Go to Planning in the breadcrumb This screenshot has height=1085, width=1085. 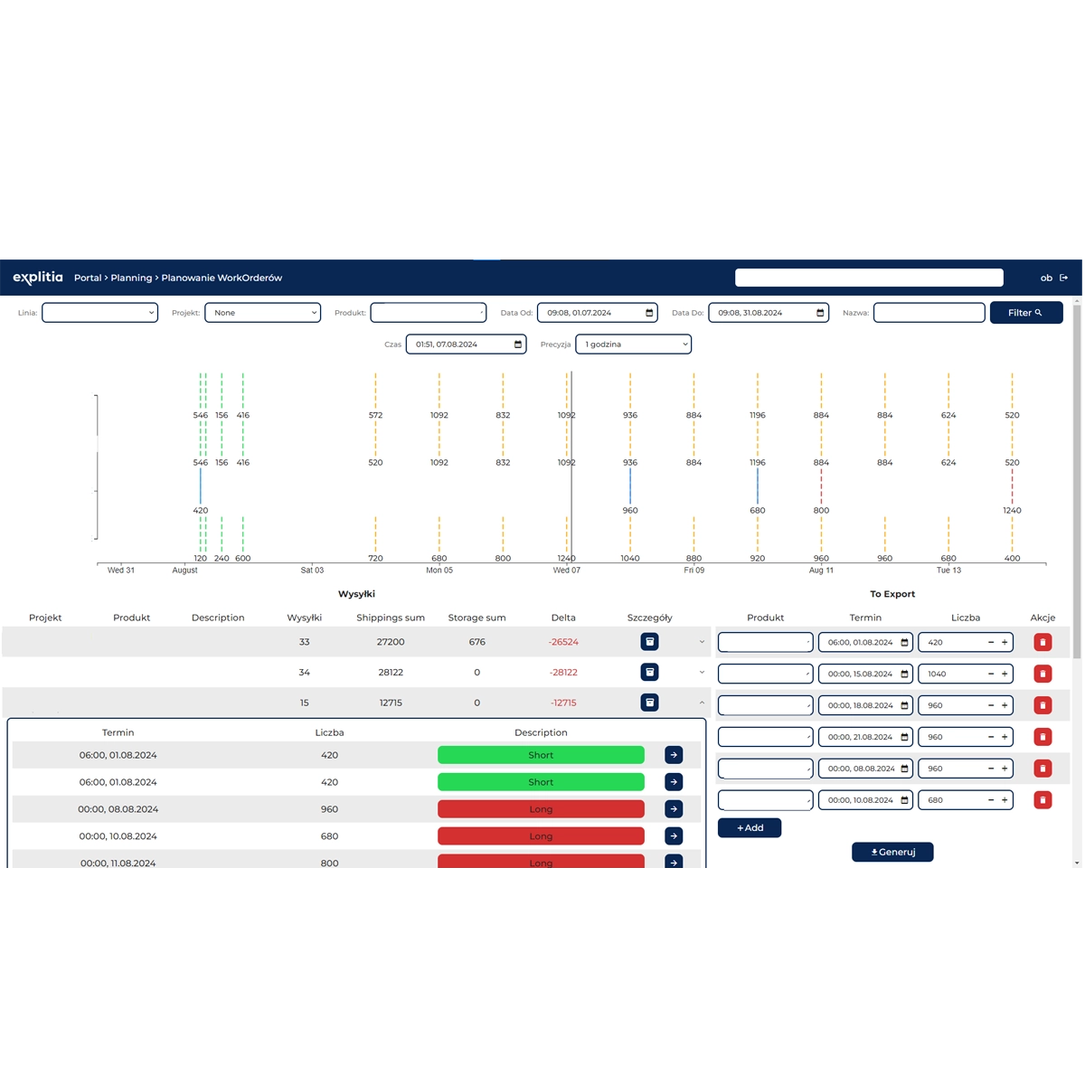pos(131,278)
